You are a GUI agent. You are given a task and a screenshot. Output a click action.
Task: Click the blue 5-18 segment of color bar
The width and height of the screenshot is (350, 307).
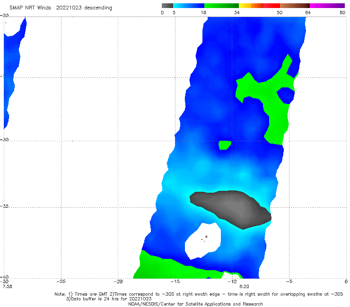tap(189, 6)
